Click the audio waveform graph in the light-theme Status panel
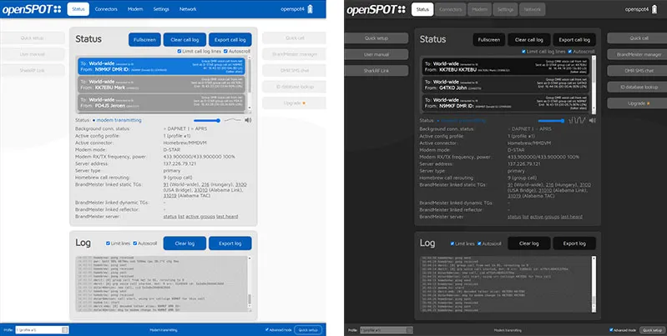Screen dimensions: 667x336 tap(233, 120)
